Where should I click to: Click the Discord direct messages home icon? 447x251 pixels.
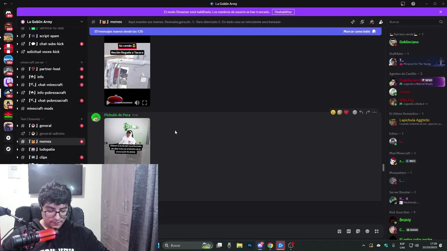coord(8,13)
